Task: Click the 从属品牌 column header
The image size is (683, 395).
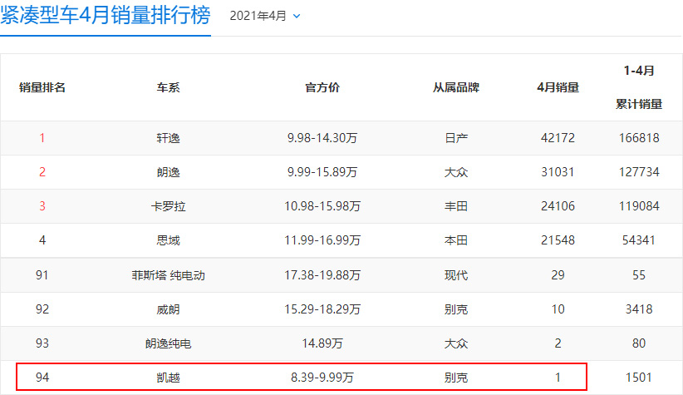Action: (x=456, y=87)
